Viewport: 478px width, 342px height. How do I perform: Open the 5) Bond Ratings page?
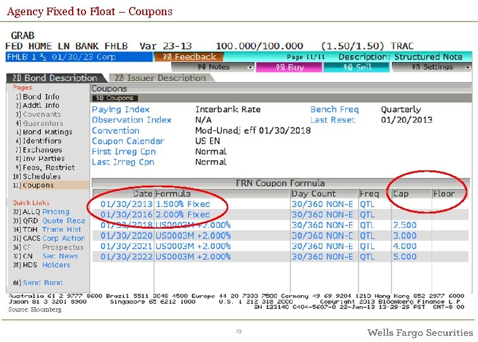pyautogui.click(x=44, y=132)
